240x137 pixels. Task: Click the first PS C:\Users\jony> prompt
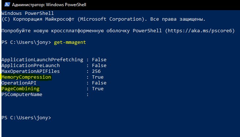click(x=26, y=42)
